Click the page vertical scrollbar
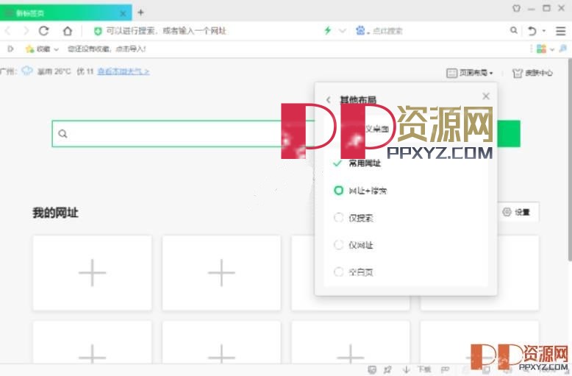The width and height of the screenshot is (572, 376). click(570, 160)
